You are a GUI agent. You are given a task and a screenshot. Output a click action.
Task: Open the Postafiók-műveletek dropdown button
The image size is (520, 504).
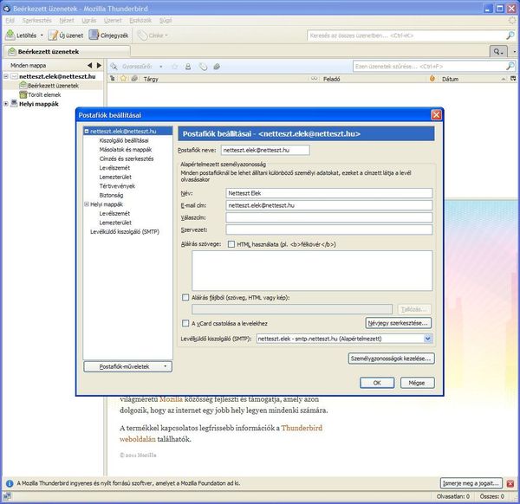pyautogui.click(x=128, y=366)
